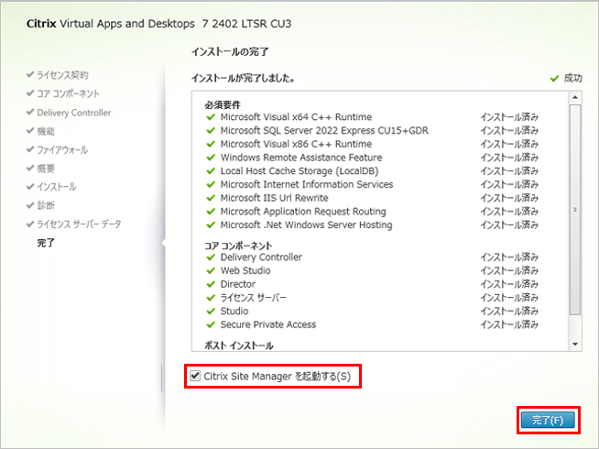Click the scroll down arrow in list

pos(575,344)
